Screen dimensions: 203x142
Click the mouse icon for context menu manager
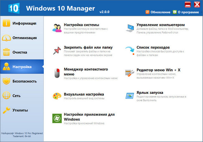tap(57, 73)
